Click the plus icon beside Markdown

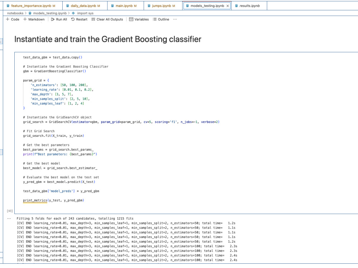(x=25, y=19)
